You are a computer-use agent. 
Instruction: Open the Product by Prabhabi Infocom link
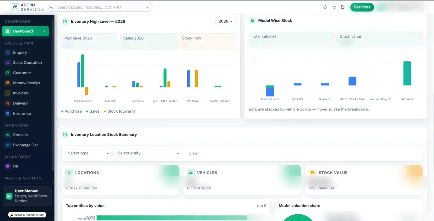(x=27, y=215)
